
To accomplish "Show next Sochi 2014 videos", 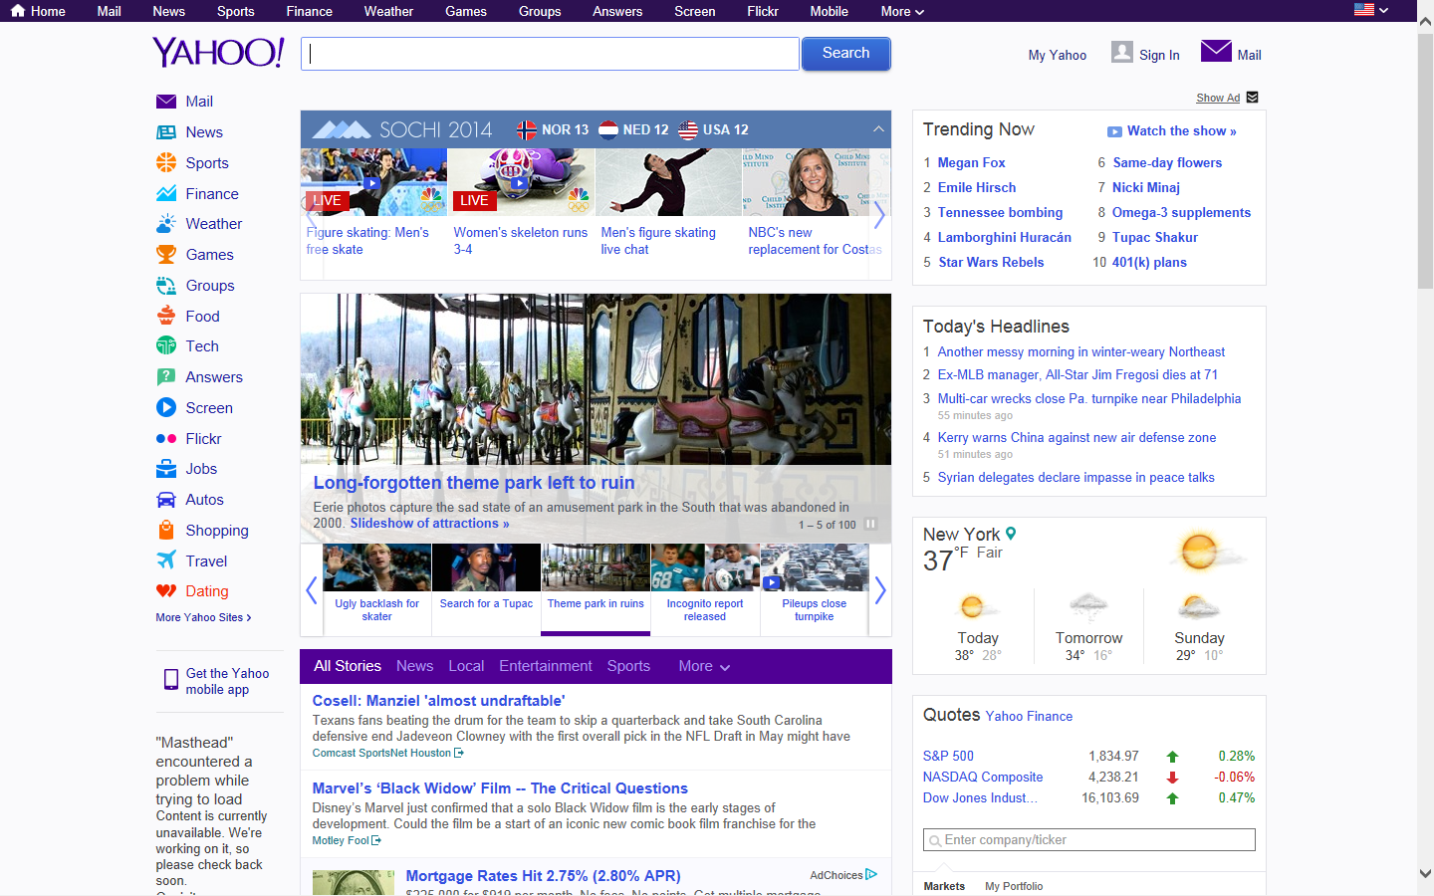I will tap(879, 214).
